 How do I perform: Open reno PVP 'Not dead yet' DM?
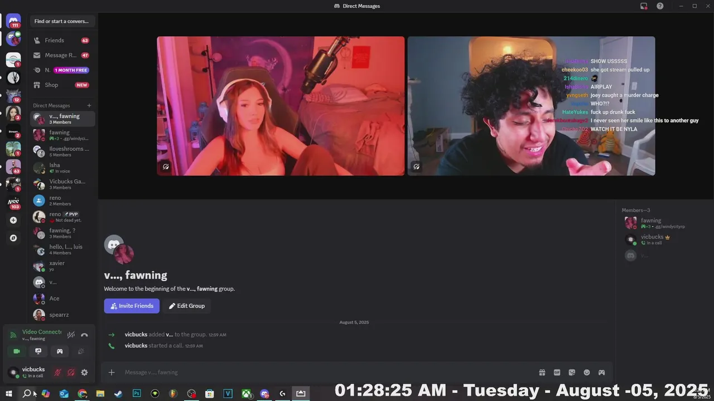pyautogui.click(x=62, y=217)
